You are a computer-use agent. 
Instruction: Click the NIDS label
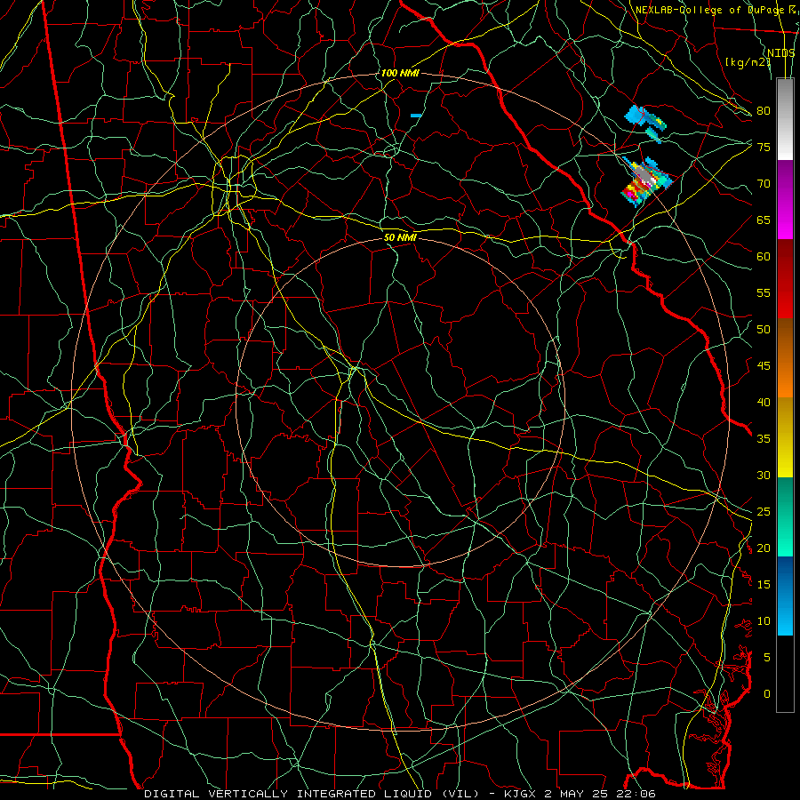click(780, 52)
